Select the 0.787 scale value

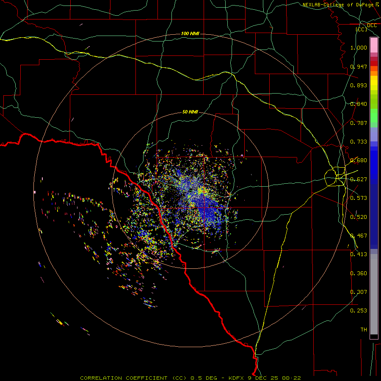click(359, 123)
